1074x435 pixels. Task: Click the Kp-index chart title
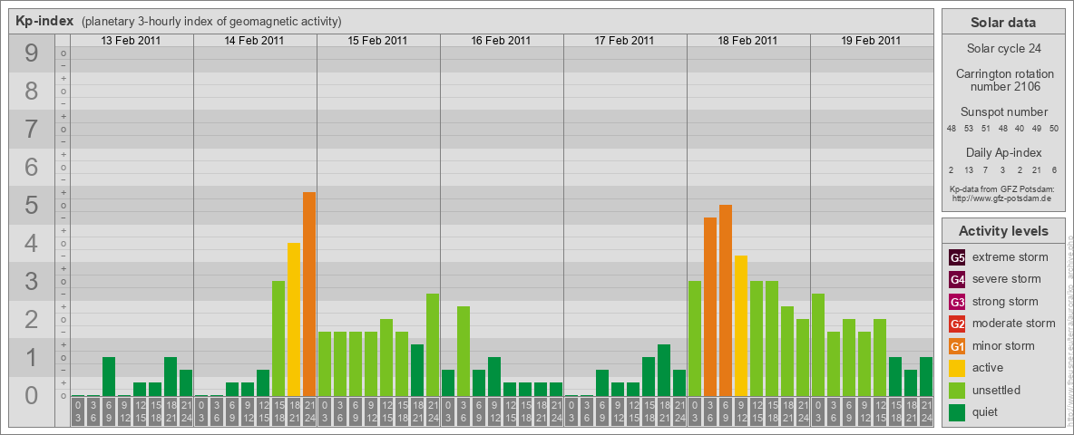pyautogui.click(x=44, y=21)
